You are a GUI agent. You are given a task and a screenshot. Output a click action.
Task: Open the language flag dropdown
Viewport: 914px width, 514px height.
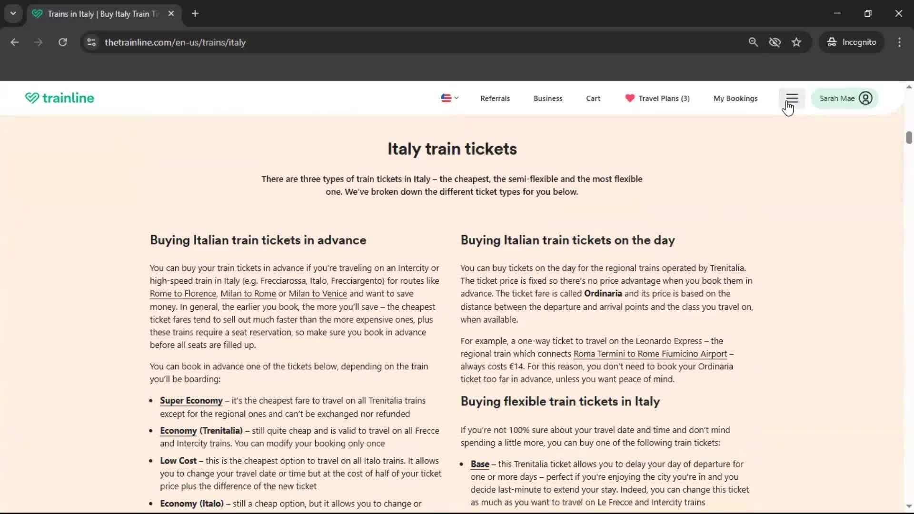449,98
